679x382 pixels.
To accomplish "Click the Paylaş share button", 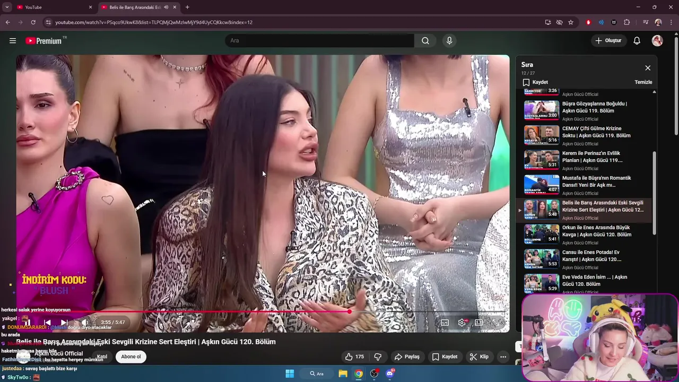I will click(x=407, y=357).
